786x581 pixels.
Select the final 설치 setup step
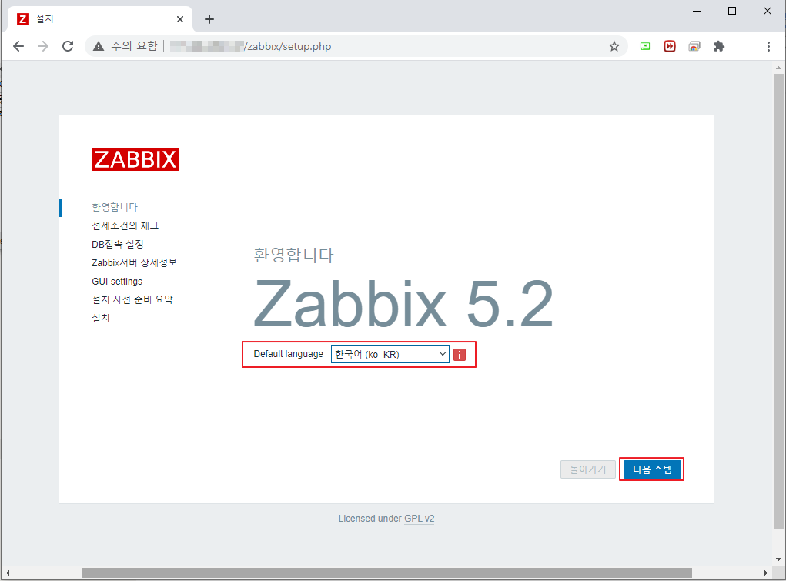point(100,318)
